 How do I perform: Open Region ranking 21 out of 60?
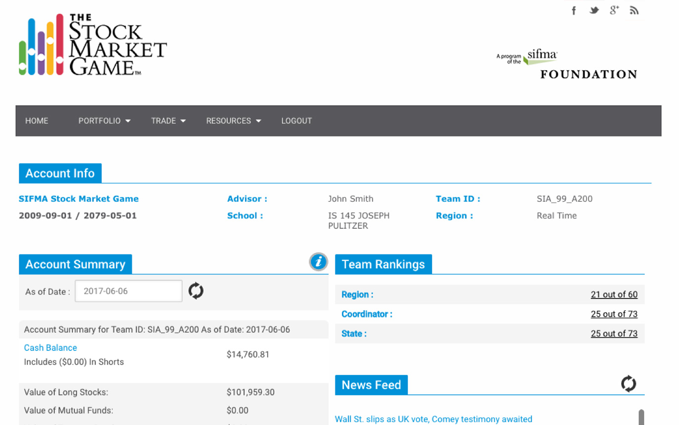click(614, 295)
